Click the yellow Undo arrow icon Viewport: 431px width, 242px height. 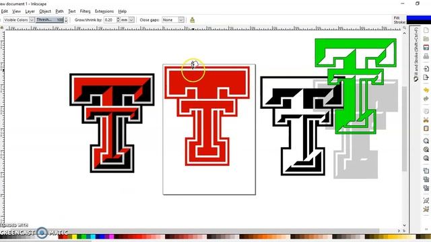coord(426,90)
